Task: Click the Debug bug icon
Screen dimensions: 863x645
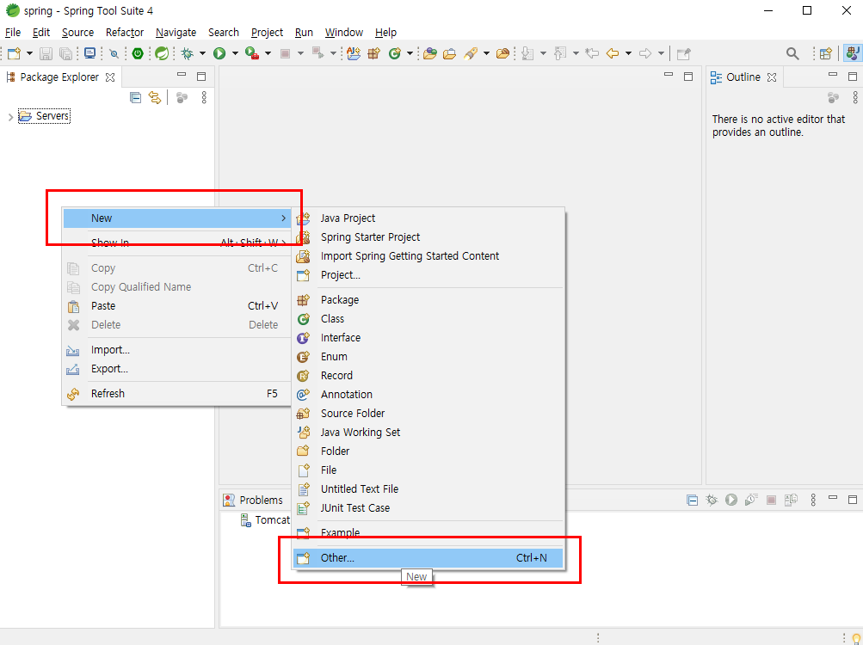Action: coord(187,53)
